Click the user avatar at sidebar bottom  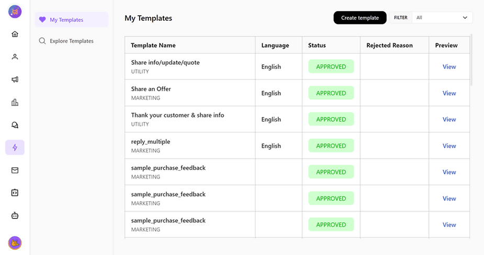pos(15,242)
